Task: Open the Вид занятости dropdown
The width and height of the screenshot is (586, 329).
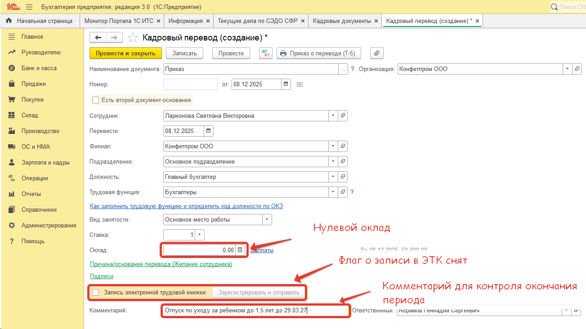Action: pyautogui.click(x=267, y=220)
